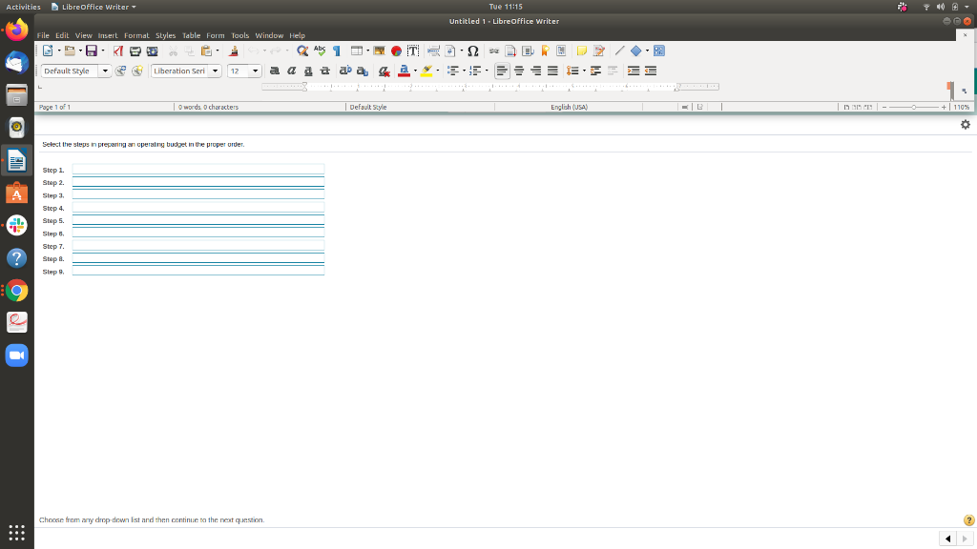
Task: Open the Font Color dropdown arrow
Action: [x=415, y=71]
